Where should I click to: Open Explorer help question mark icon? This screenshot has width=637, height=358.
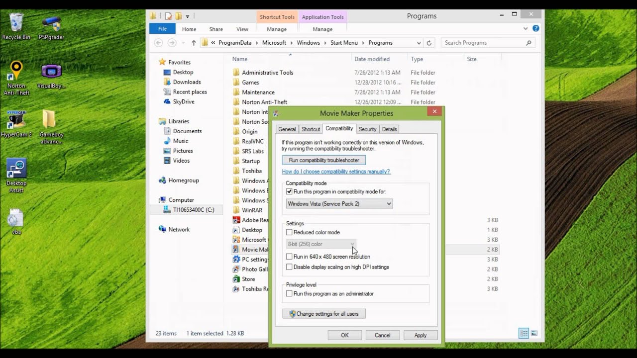535,29
